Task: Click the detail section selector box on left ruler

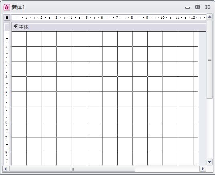Action: click(x=7, y=27)
